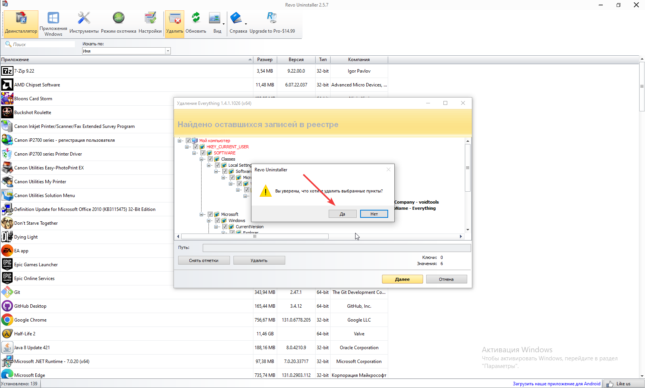Sort by the Компания column

pos(359,60)
